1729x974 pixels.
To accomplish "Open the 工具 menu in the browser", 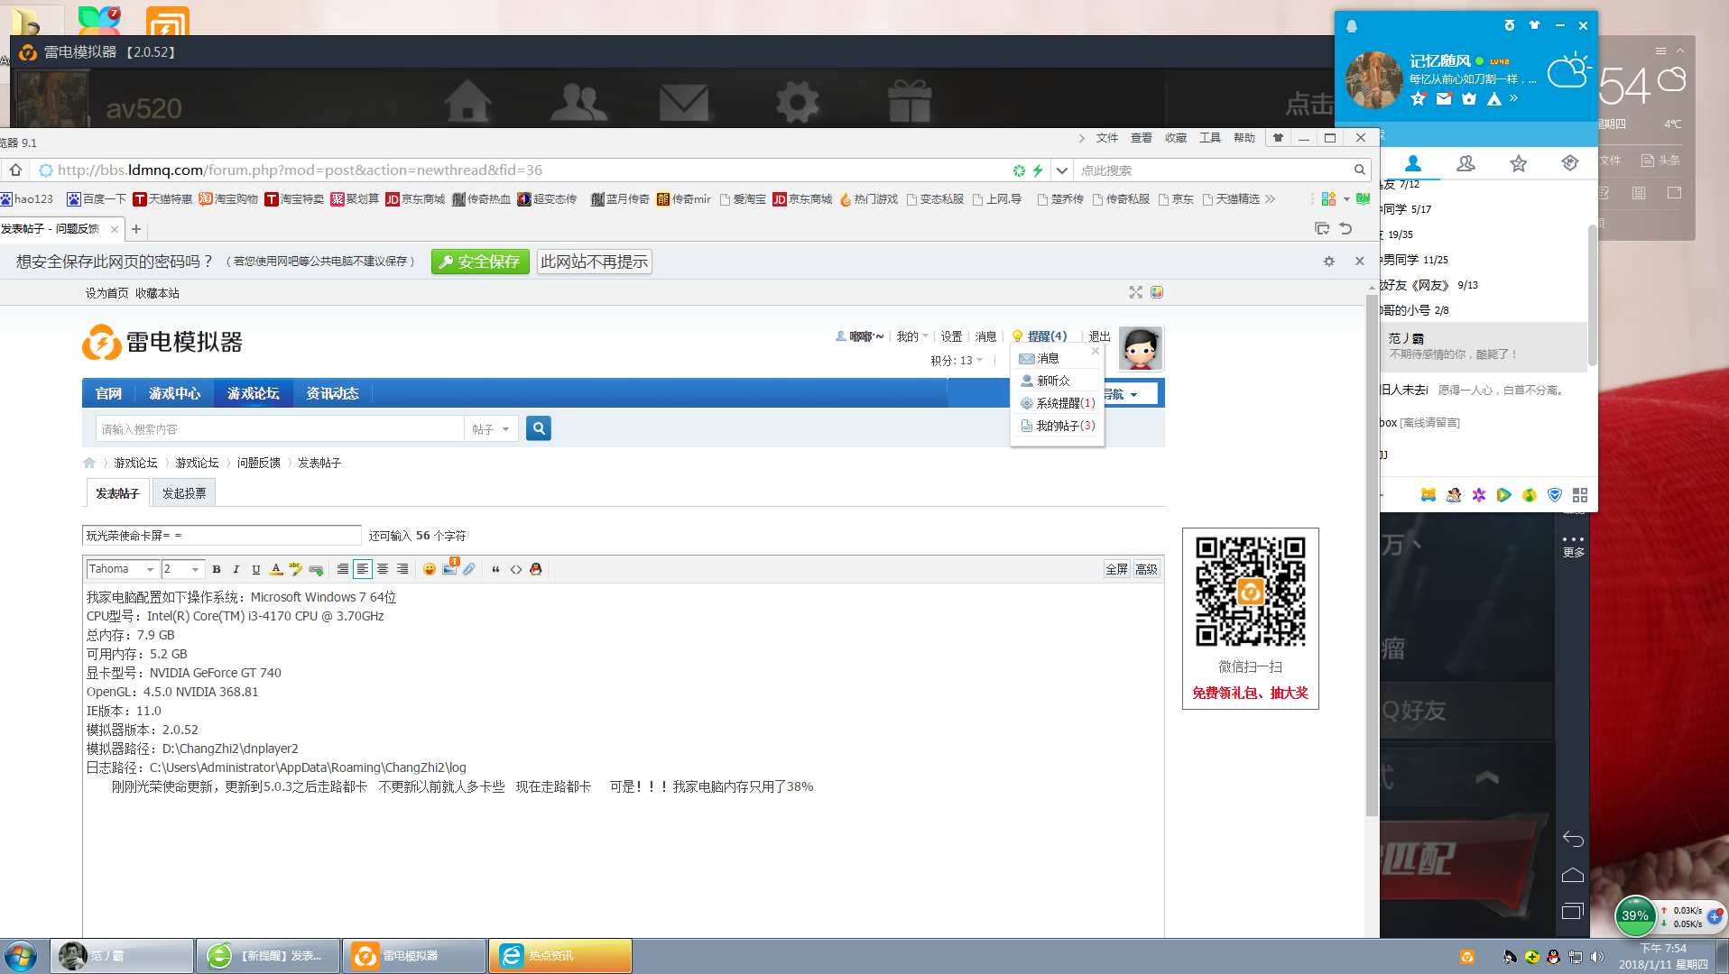I will tap(1209, 137).
